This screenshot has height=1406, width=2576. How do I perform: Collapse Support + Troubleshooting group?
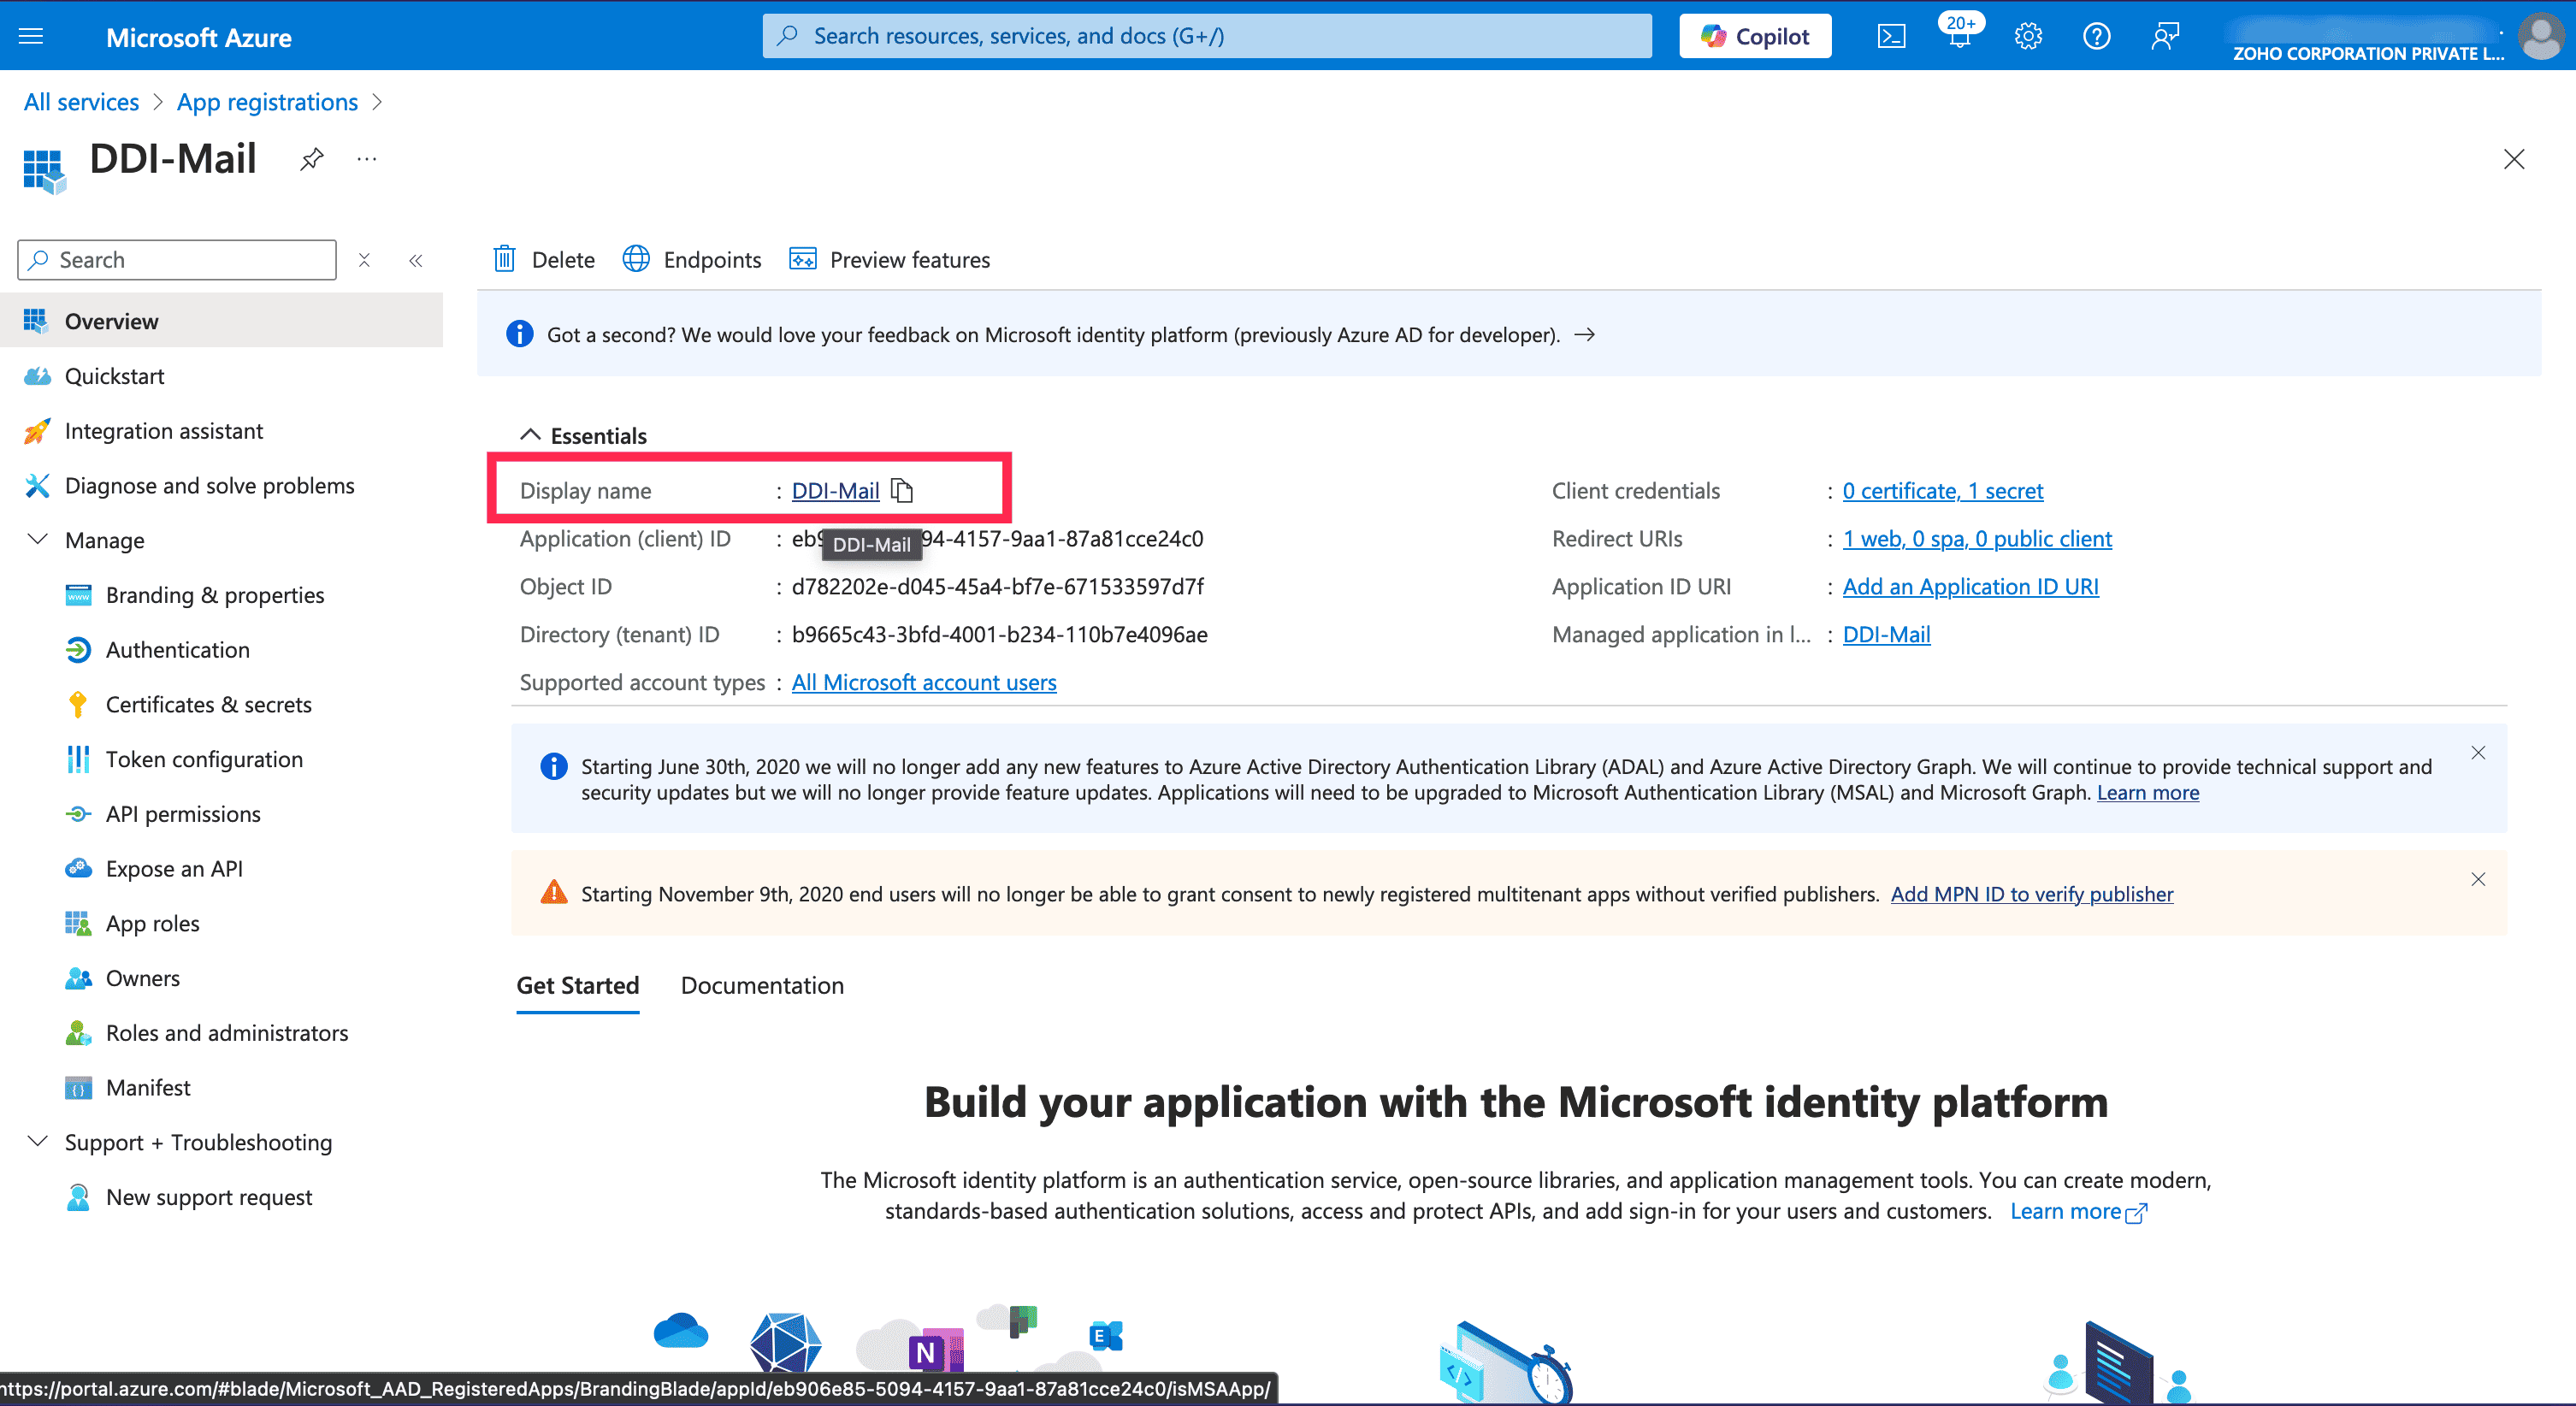(x=38, y=1142)
